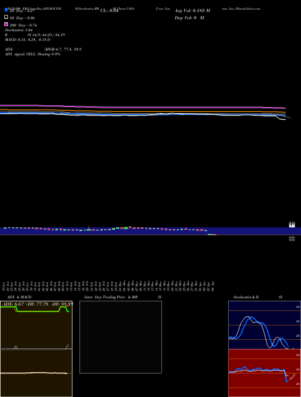Select the '200 Day = 0.74' legend text
The width and height of the screenshot is (301, 397).
click(23, 25)
